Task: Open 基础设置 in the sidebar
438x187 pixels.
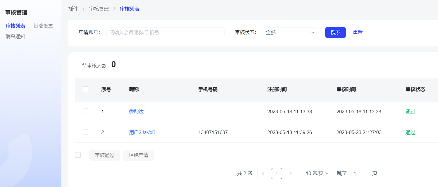Action: tap(43, 26)
